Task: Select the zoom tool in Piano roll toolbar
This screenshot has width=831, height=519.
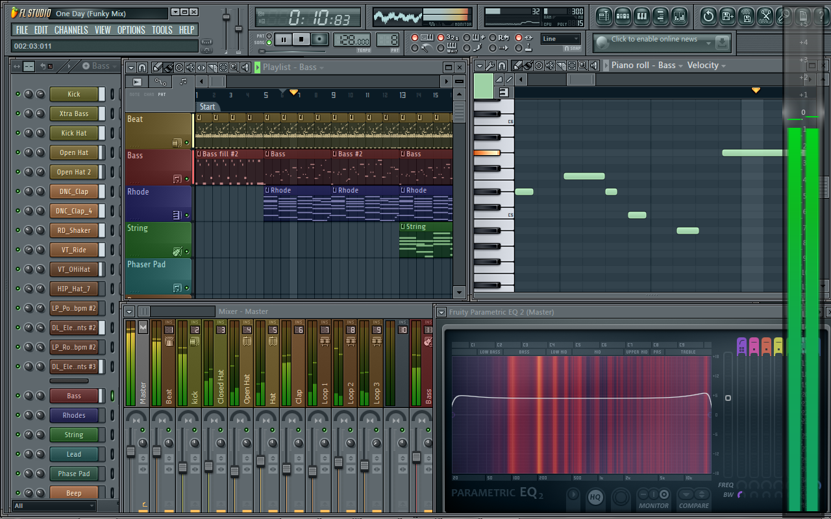Action: tap(584, 66)
